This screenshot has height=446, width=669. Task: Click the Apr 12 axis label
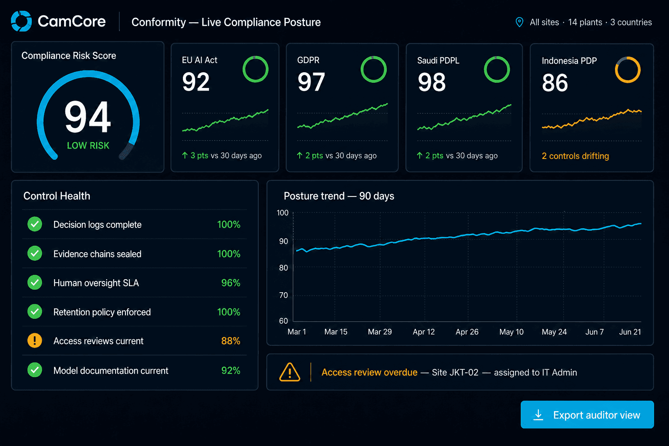tap(424, 332)
